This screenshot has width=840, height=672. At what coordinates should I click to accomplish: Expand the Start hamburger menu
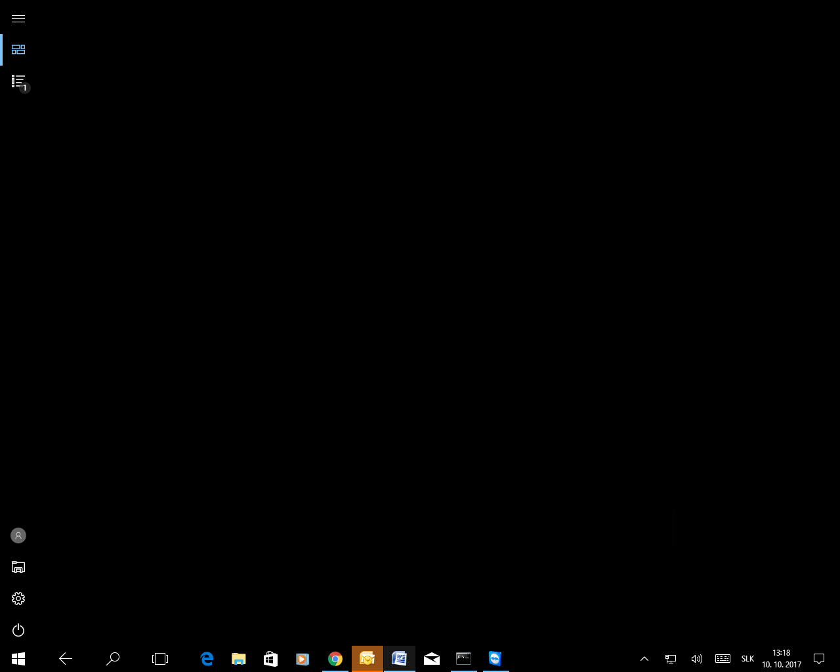click(x=18, y=18)
